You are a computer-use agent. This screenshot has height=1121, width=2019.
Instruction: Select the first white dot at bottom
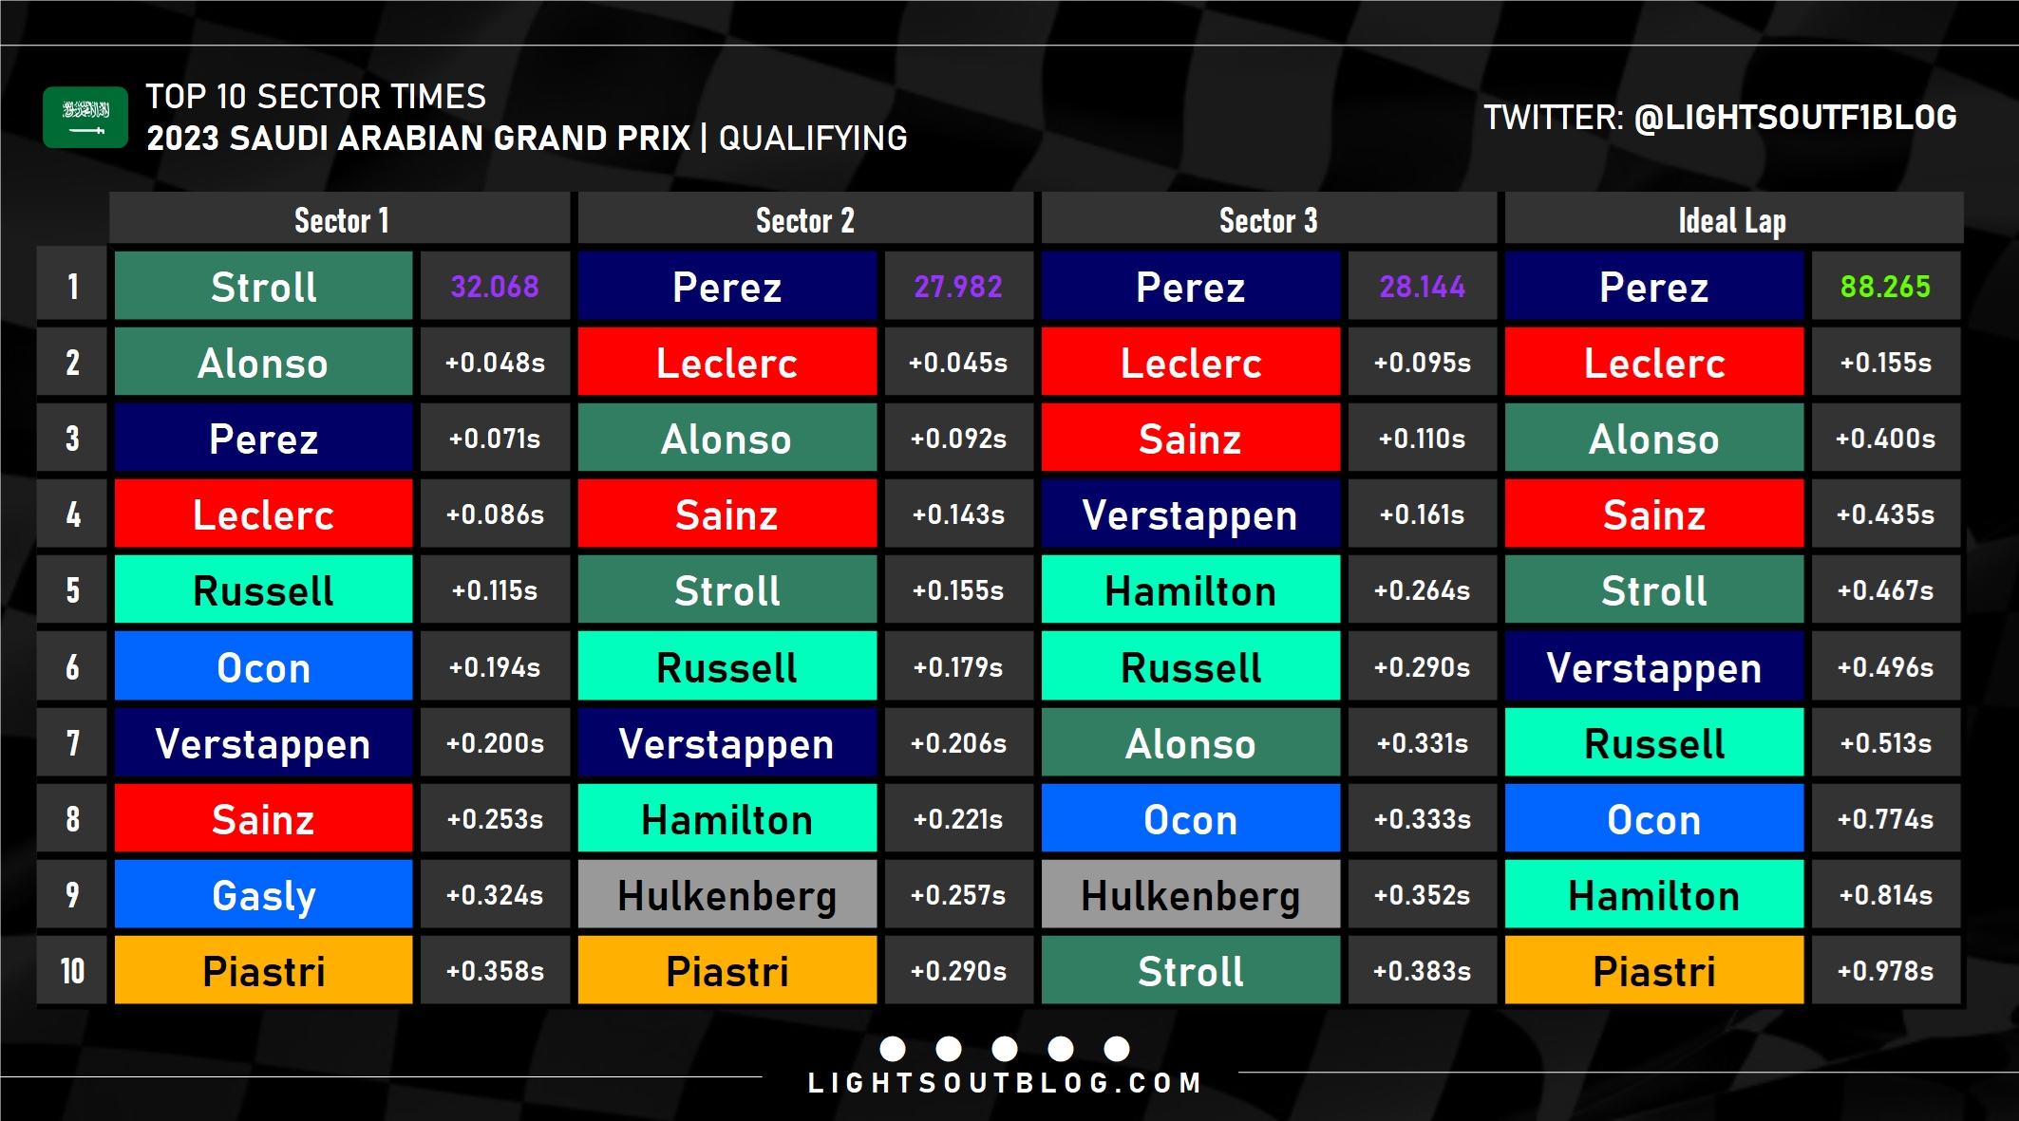coord(893,1049)
